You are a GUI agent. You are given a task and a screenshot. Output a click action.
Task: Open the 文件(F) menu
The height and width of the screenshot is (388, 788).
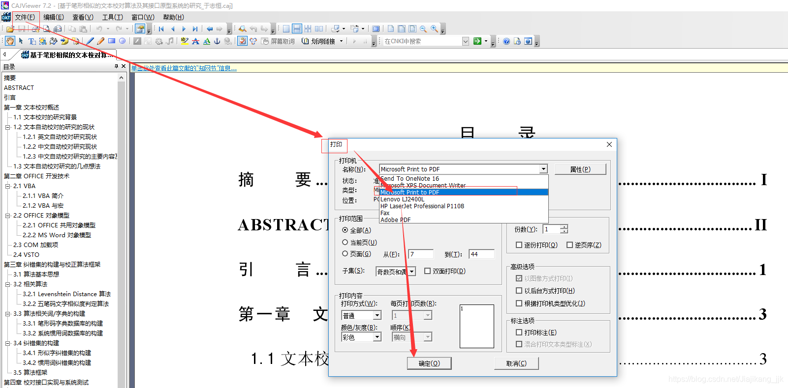pyautogui.click(x=25, y=17)
